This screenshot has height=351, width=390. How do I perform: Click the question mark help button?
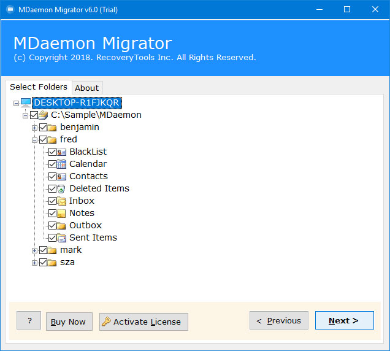point(29,320)
